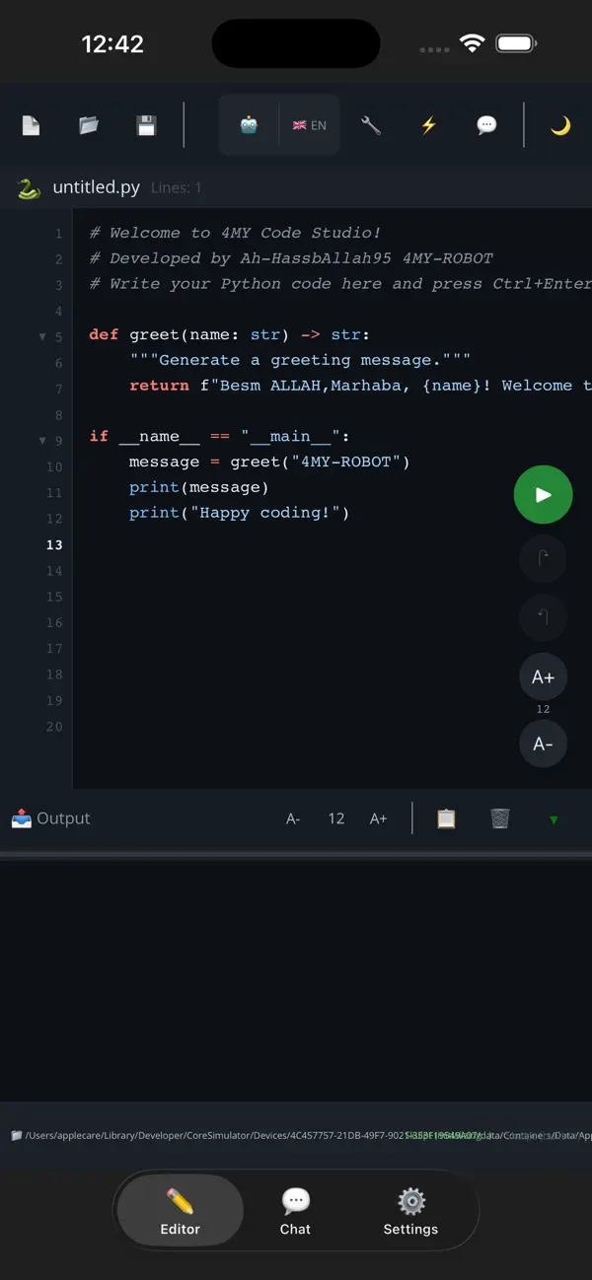Open the robot AI assistant icon
The width and height of the screenshot is (592, 1280).
[249, 125]
